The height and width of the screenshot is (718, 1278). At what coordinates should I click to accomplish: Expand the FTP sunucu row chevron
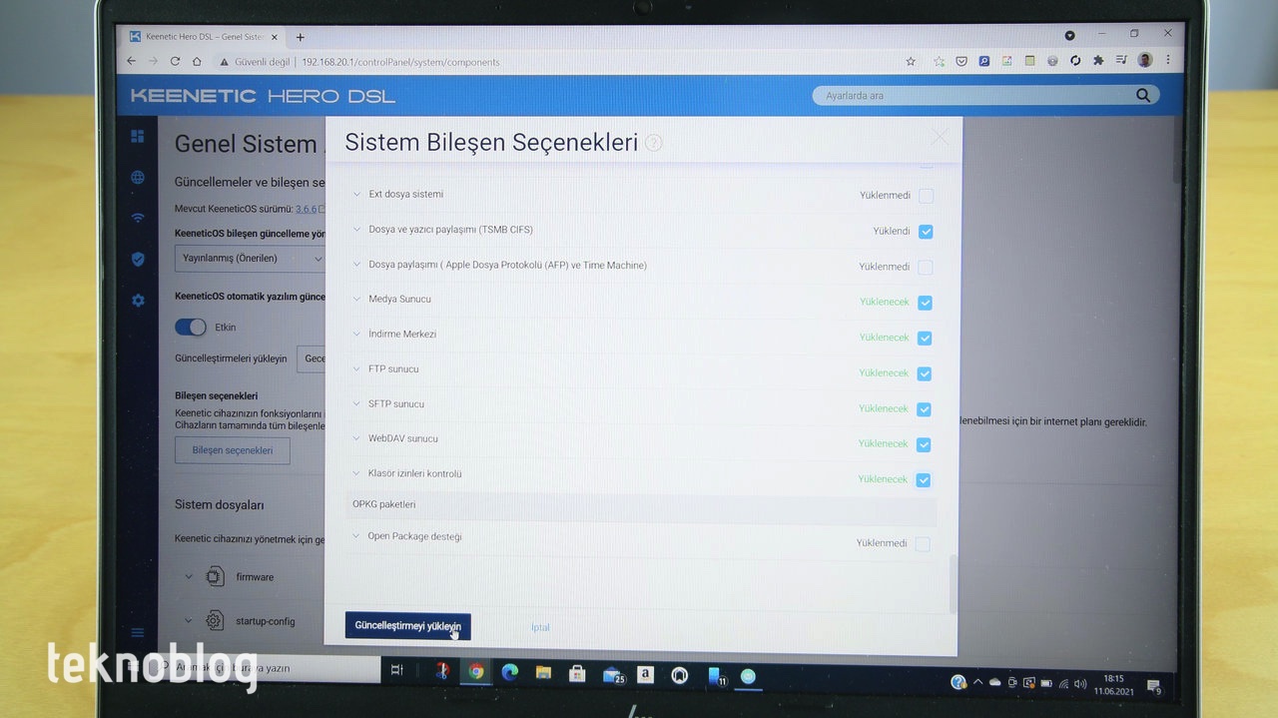click(x=357, y=368)
